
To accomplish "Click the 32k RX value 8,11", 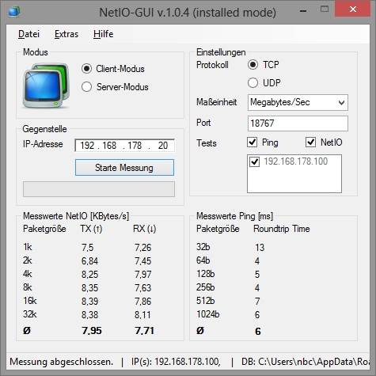I will coord(142,315).
